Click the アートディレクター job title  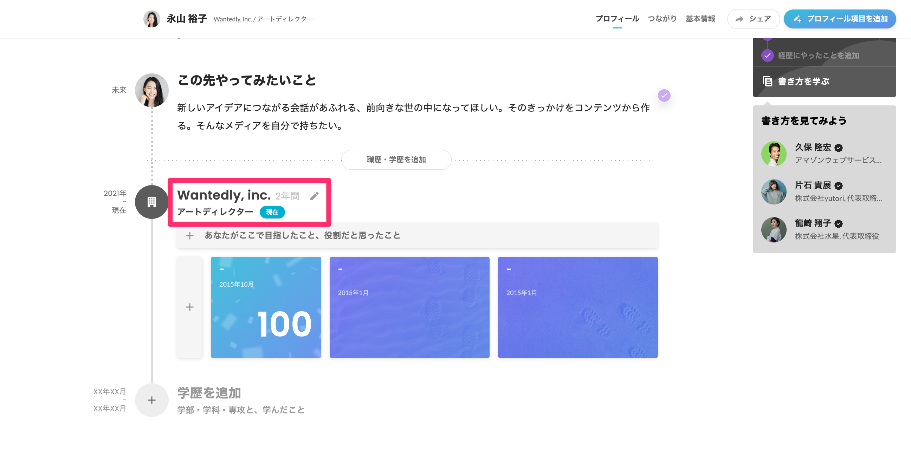tap(215, 212)
